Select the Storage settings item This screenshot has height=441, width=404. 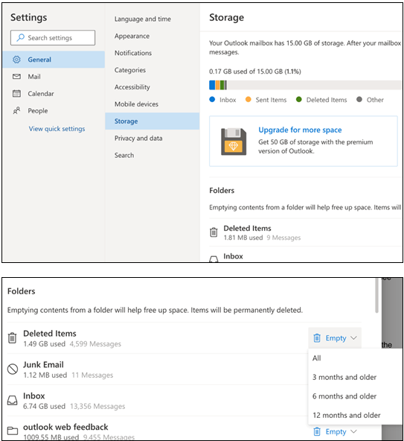(x=153, y=121)
